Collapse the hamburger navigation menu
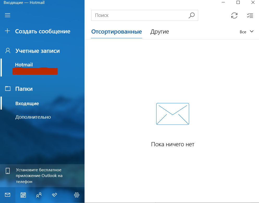Screen dimensions: 259x203 (7, 15)
